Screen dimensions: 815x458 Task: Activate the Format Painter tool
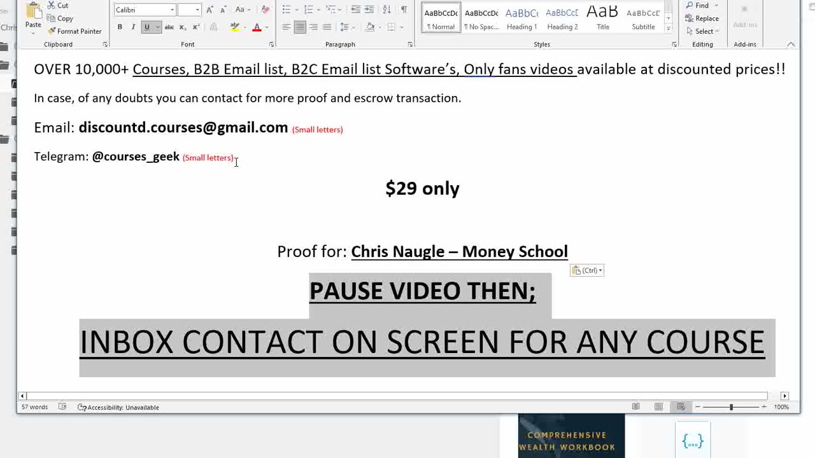coord(74,31)
